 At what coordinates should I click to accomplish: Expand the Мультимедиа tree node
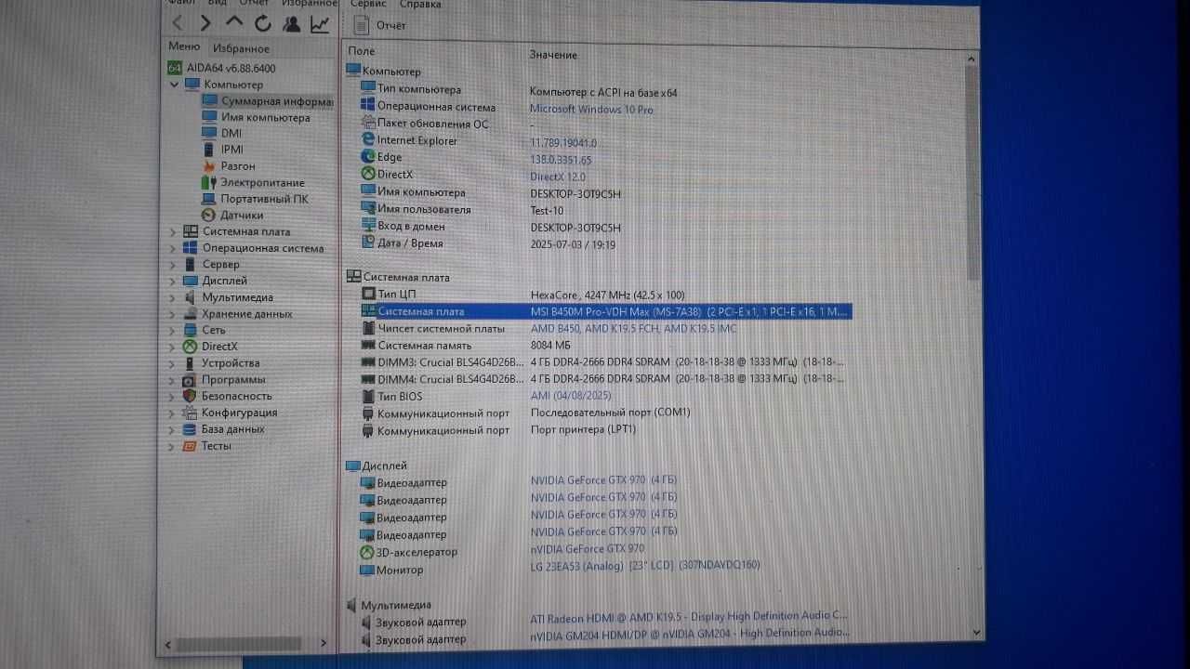coord(173,298)
